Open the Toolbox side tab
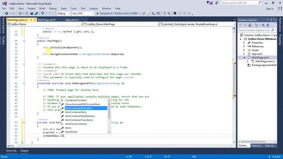Screen dimensions: 283x159 coord(3,40)
